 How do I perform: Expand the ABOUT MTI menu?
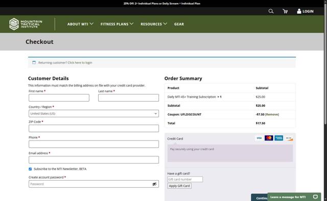pyautogui.click(x=80, y=24)
